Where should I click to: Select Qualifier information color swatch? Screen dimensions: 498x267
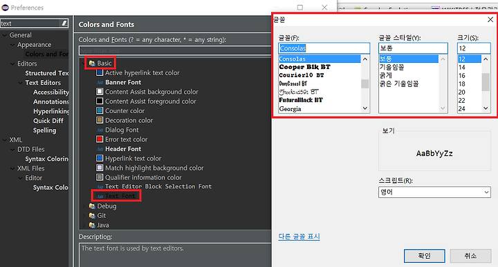[x=100, y=177]
